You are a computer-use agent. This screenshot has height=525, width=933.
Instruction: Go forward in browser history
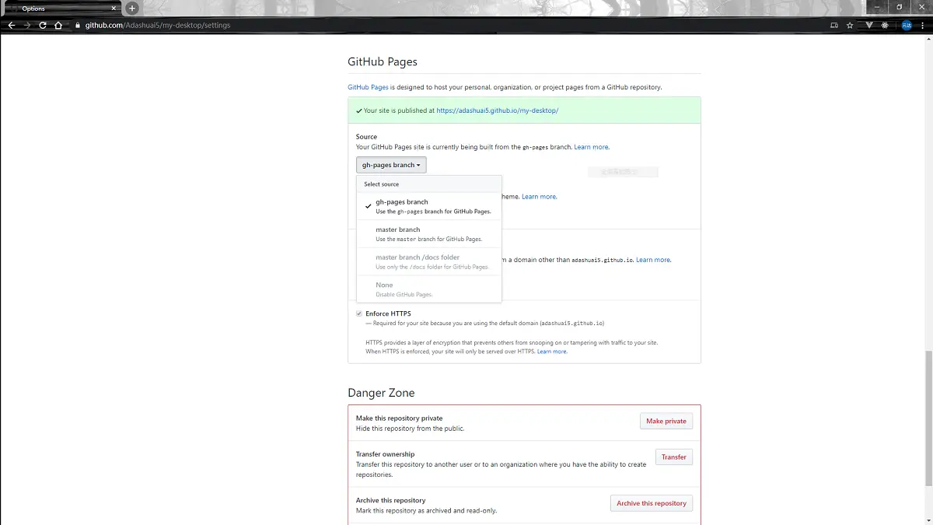(x=27, y=25)
